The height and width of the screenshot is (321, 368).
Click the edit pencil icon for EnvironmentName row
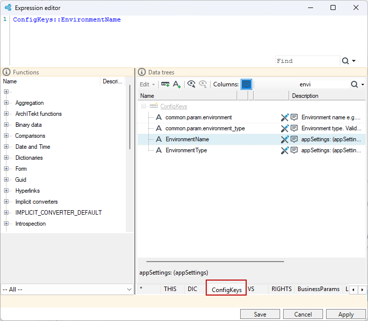point(285,139)
